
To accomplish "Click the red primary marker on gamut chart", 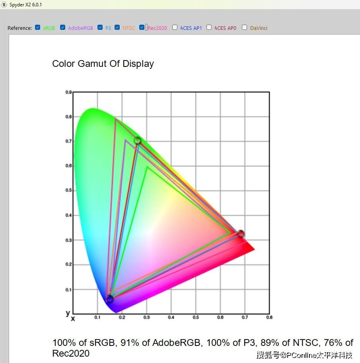I will point(240,234).
